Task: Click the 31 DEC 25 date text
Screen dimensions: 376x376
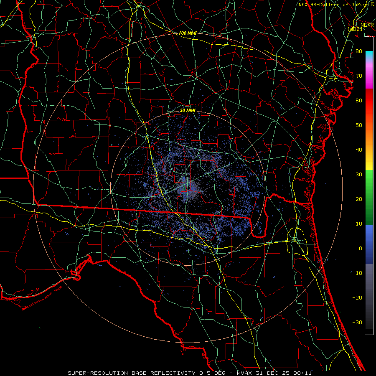Action: (273, 373)
